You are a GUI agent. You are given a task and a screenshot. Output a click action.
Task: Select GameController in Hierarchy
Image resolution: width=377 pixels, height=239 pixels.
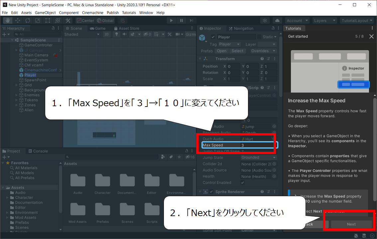pos(38,45)
